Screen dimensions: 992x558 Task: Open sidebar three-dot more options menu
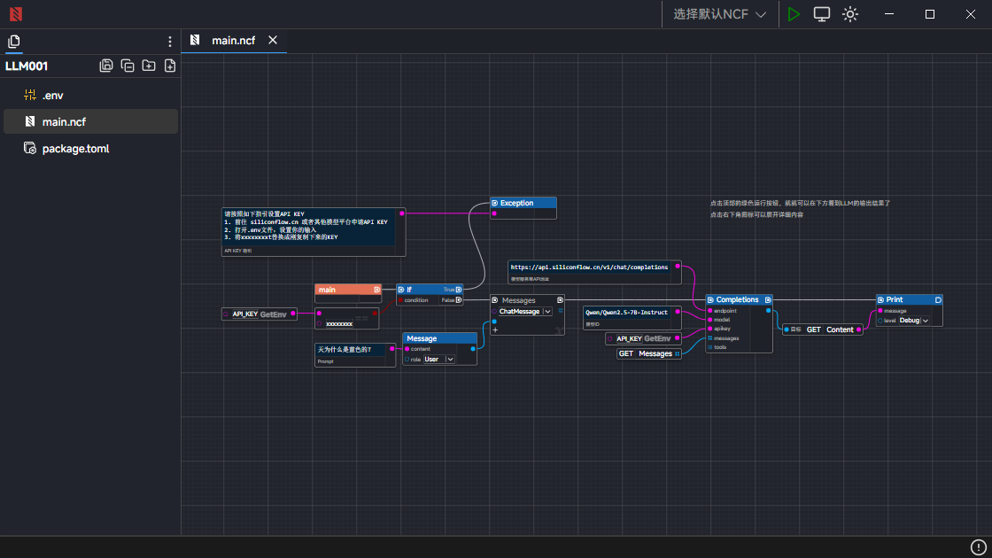click(170, 42)
